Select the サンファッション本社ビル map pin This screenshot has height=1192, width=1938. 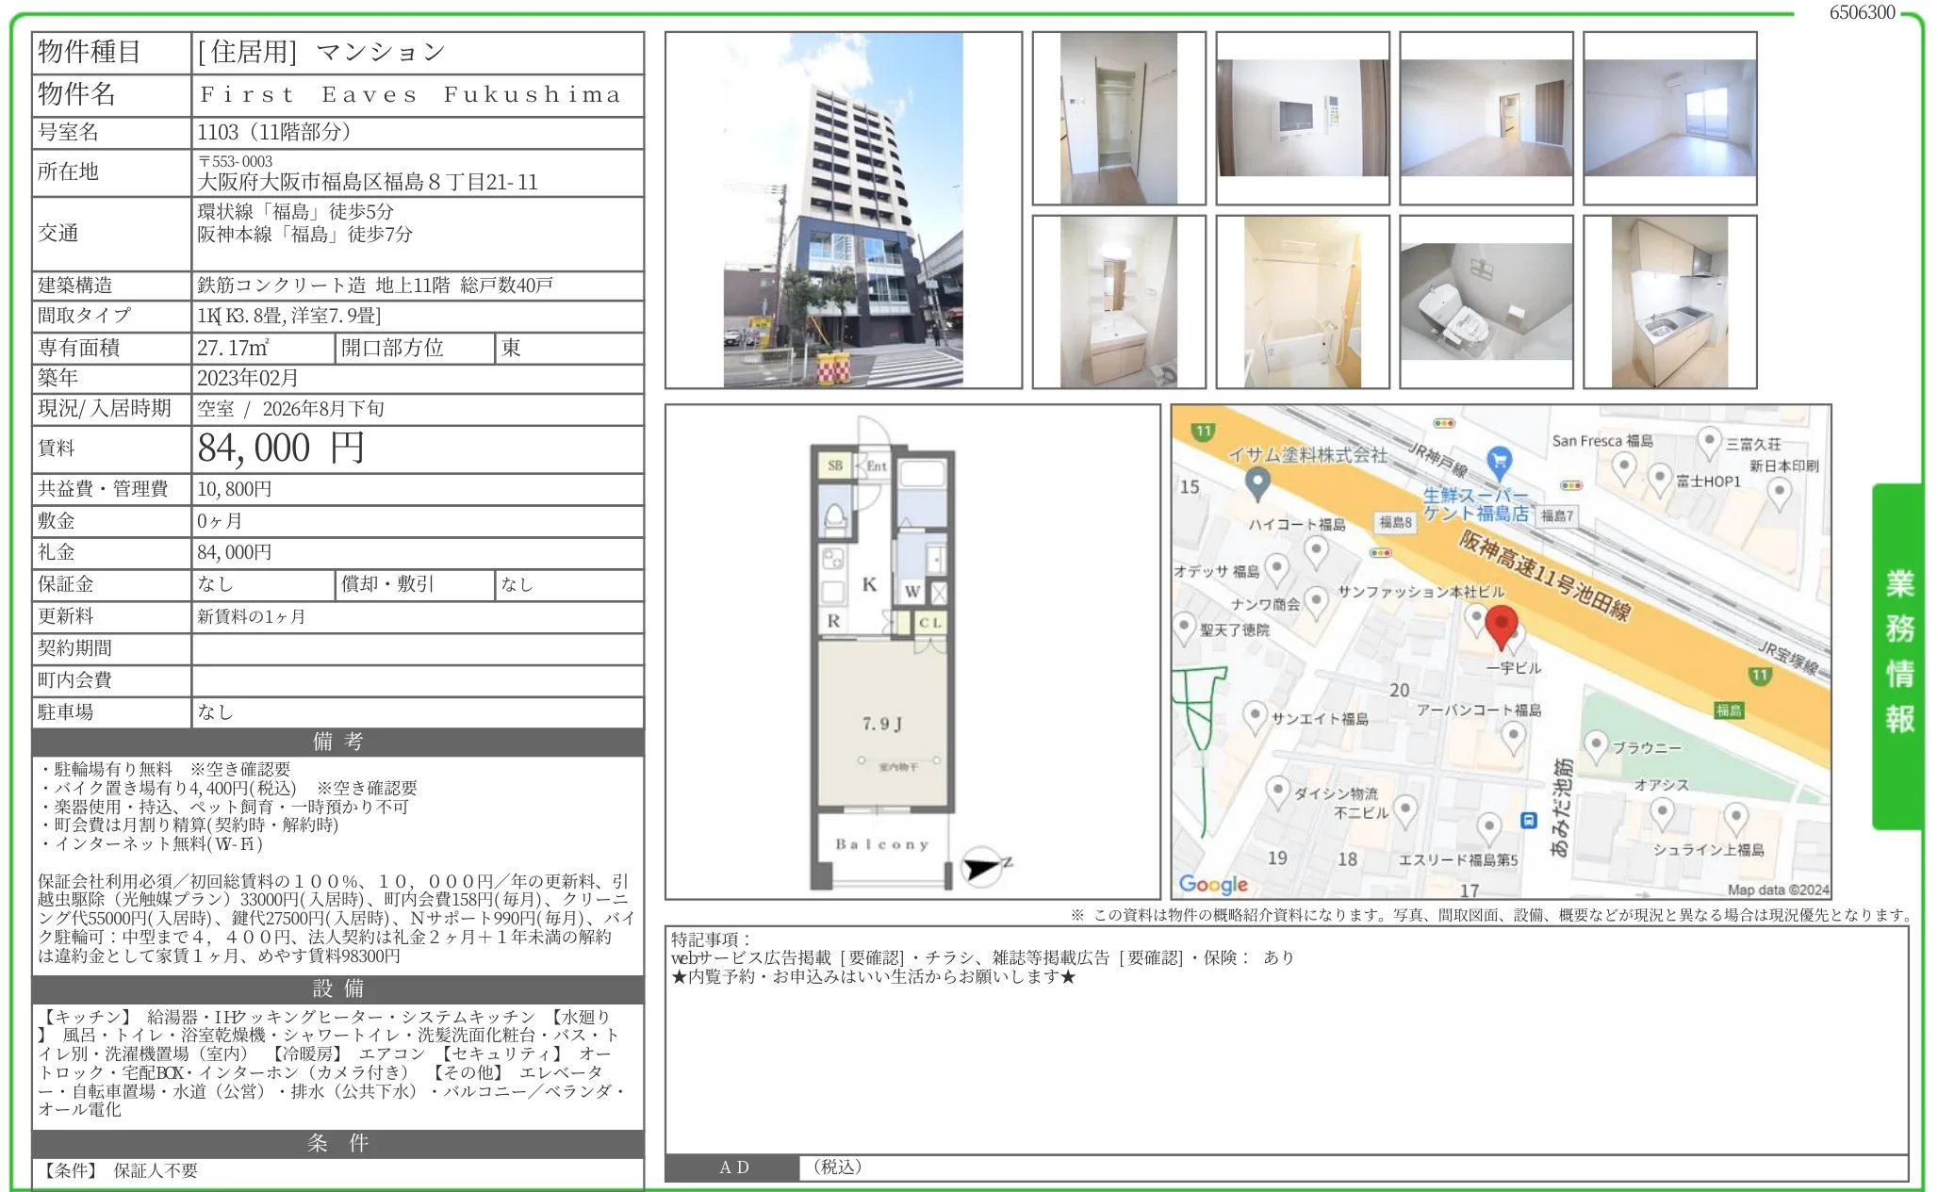[1475, 618]
